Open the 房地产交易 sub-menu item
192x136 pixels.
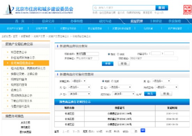42,29
